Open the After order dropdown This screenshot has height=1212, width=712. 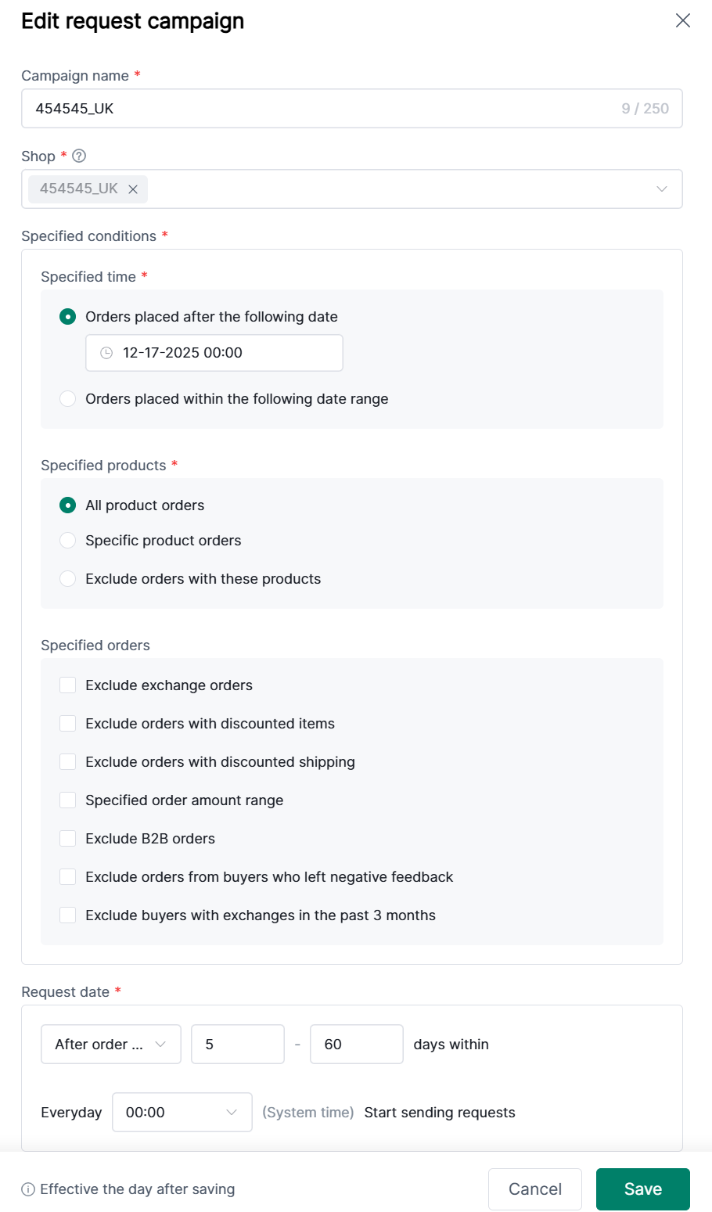pyautogui.click(x=110, y=1045)
